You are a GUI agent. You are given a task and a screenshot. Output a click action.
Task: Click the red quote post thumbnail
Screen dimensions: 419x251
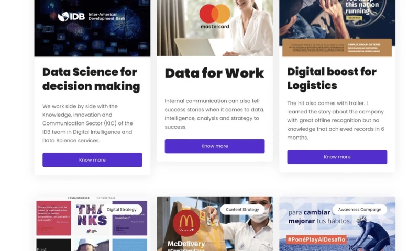click(x=54, y=218)
